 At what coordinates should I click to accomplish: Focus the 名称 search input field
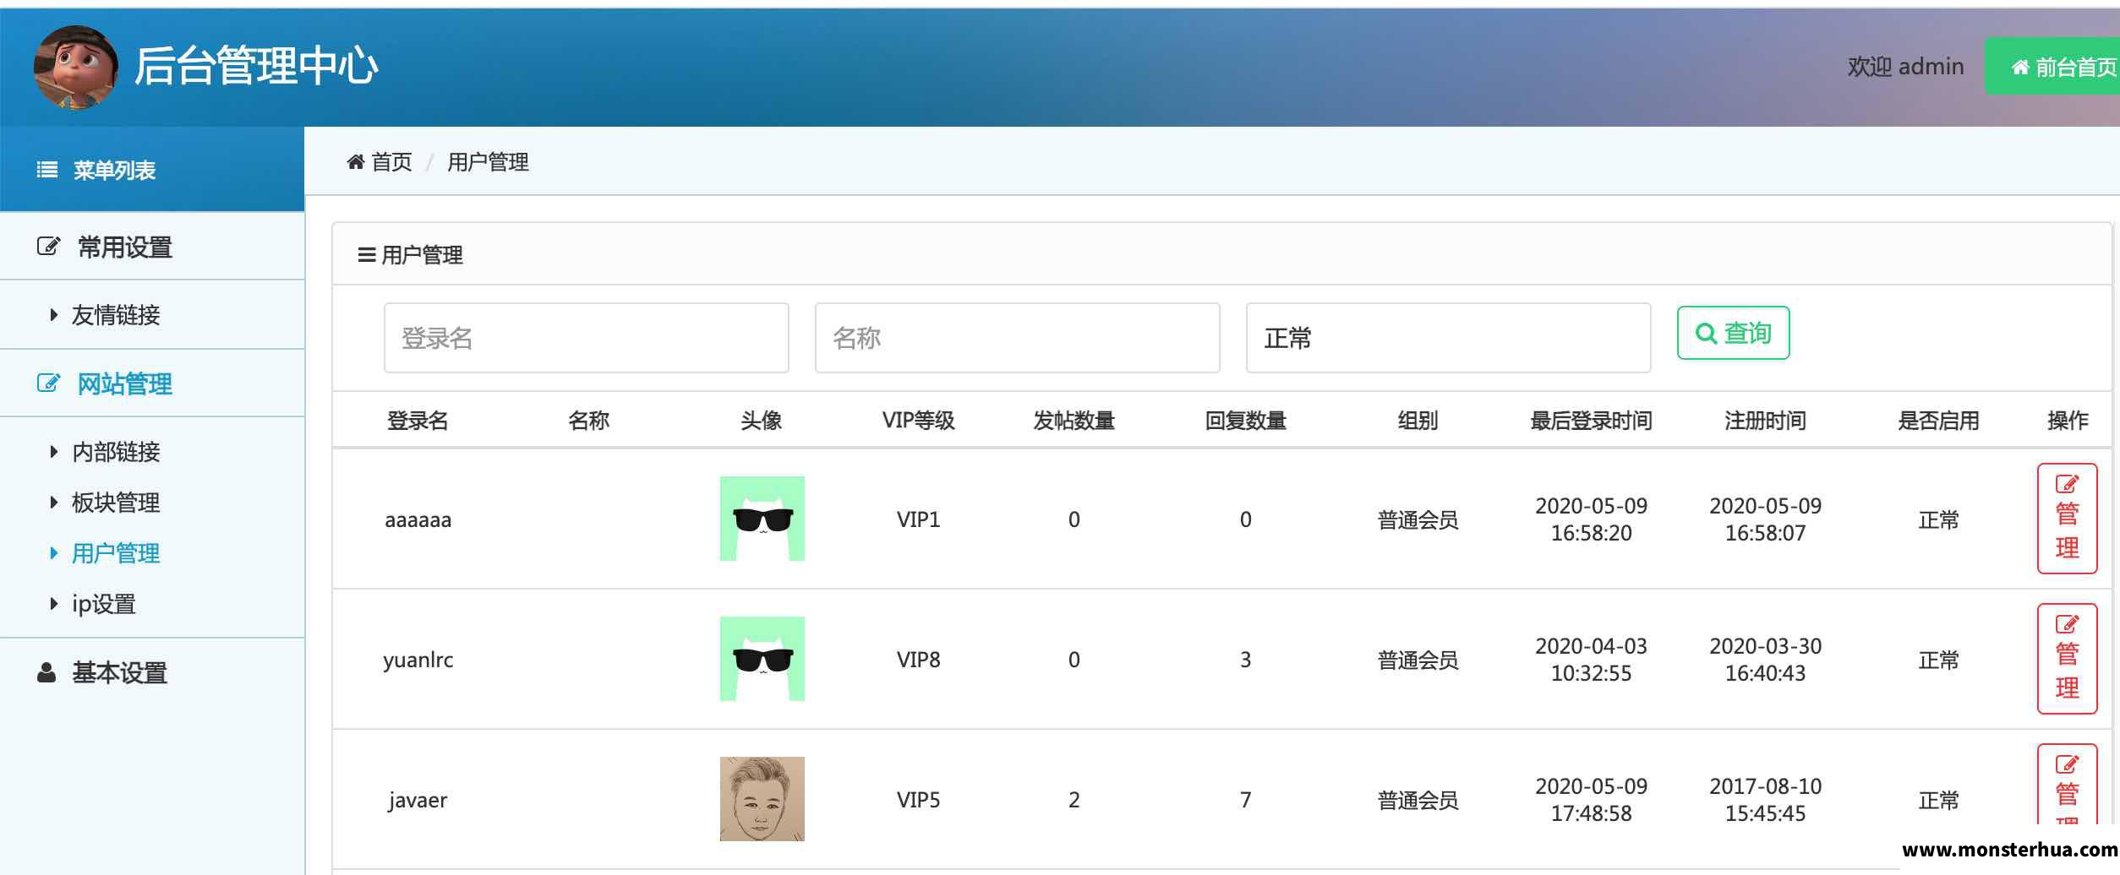pos(1017,338)
